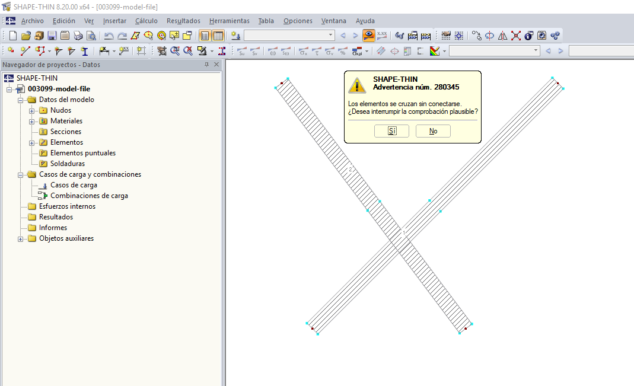Click the far-right toolbar input field
This screenshot has width=634, height=386.
tap(601, 51)
